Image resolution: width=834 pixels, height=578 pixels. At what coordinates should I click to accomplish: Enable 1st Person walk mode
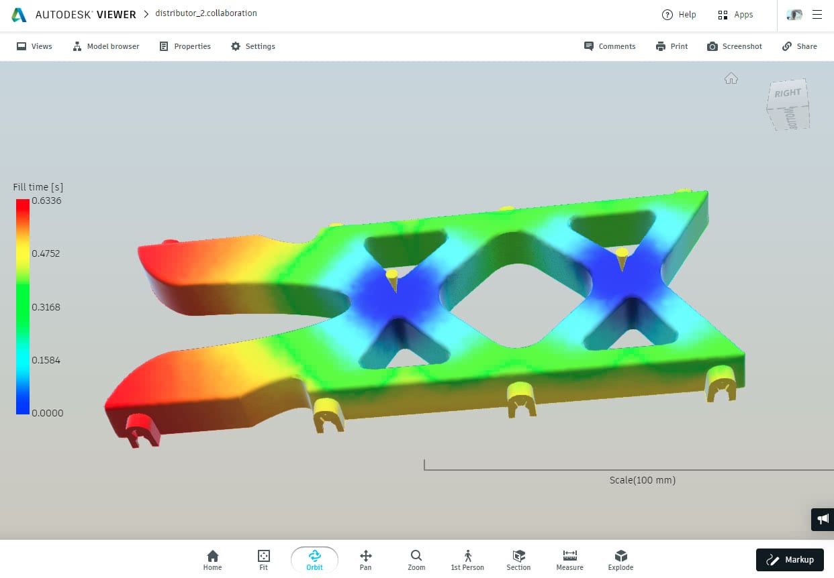point(467,559)
